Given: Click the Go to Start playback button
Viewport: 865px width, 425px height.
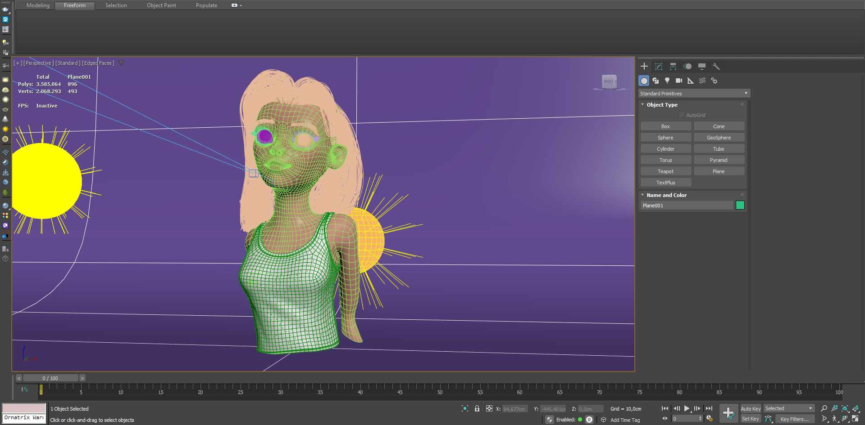Looking at the screenshot, I should 665,408.
